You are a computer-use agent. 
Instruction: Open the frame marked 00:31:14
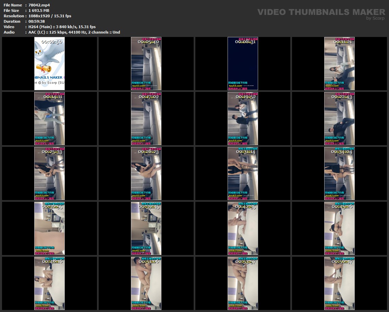click(x=242, y=173)
